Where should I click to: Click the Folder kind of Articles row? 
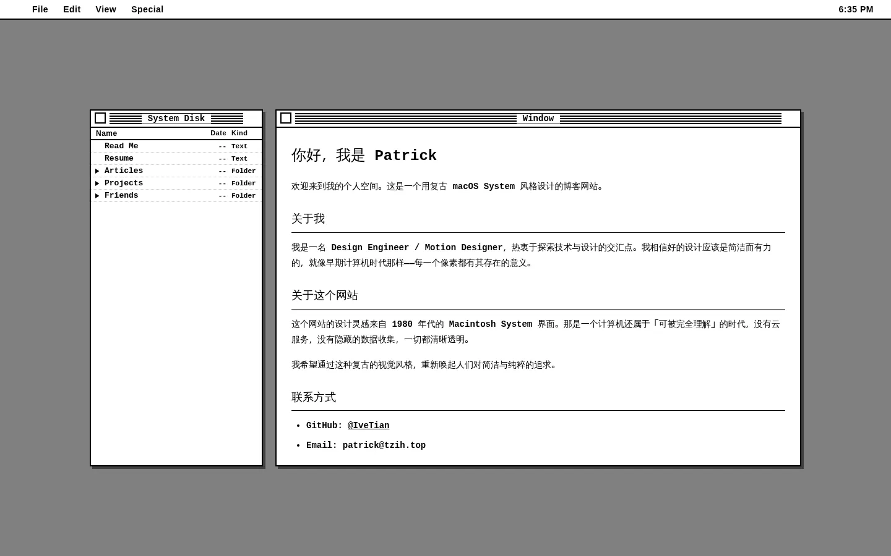click(x=244, y=171)
